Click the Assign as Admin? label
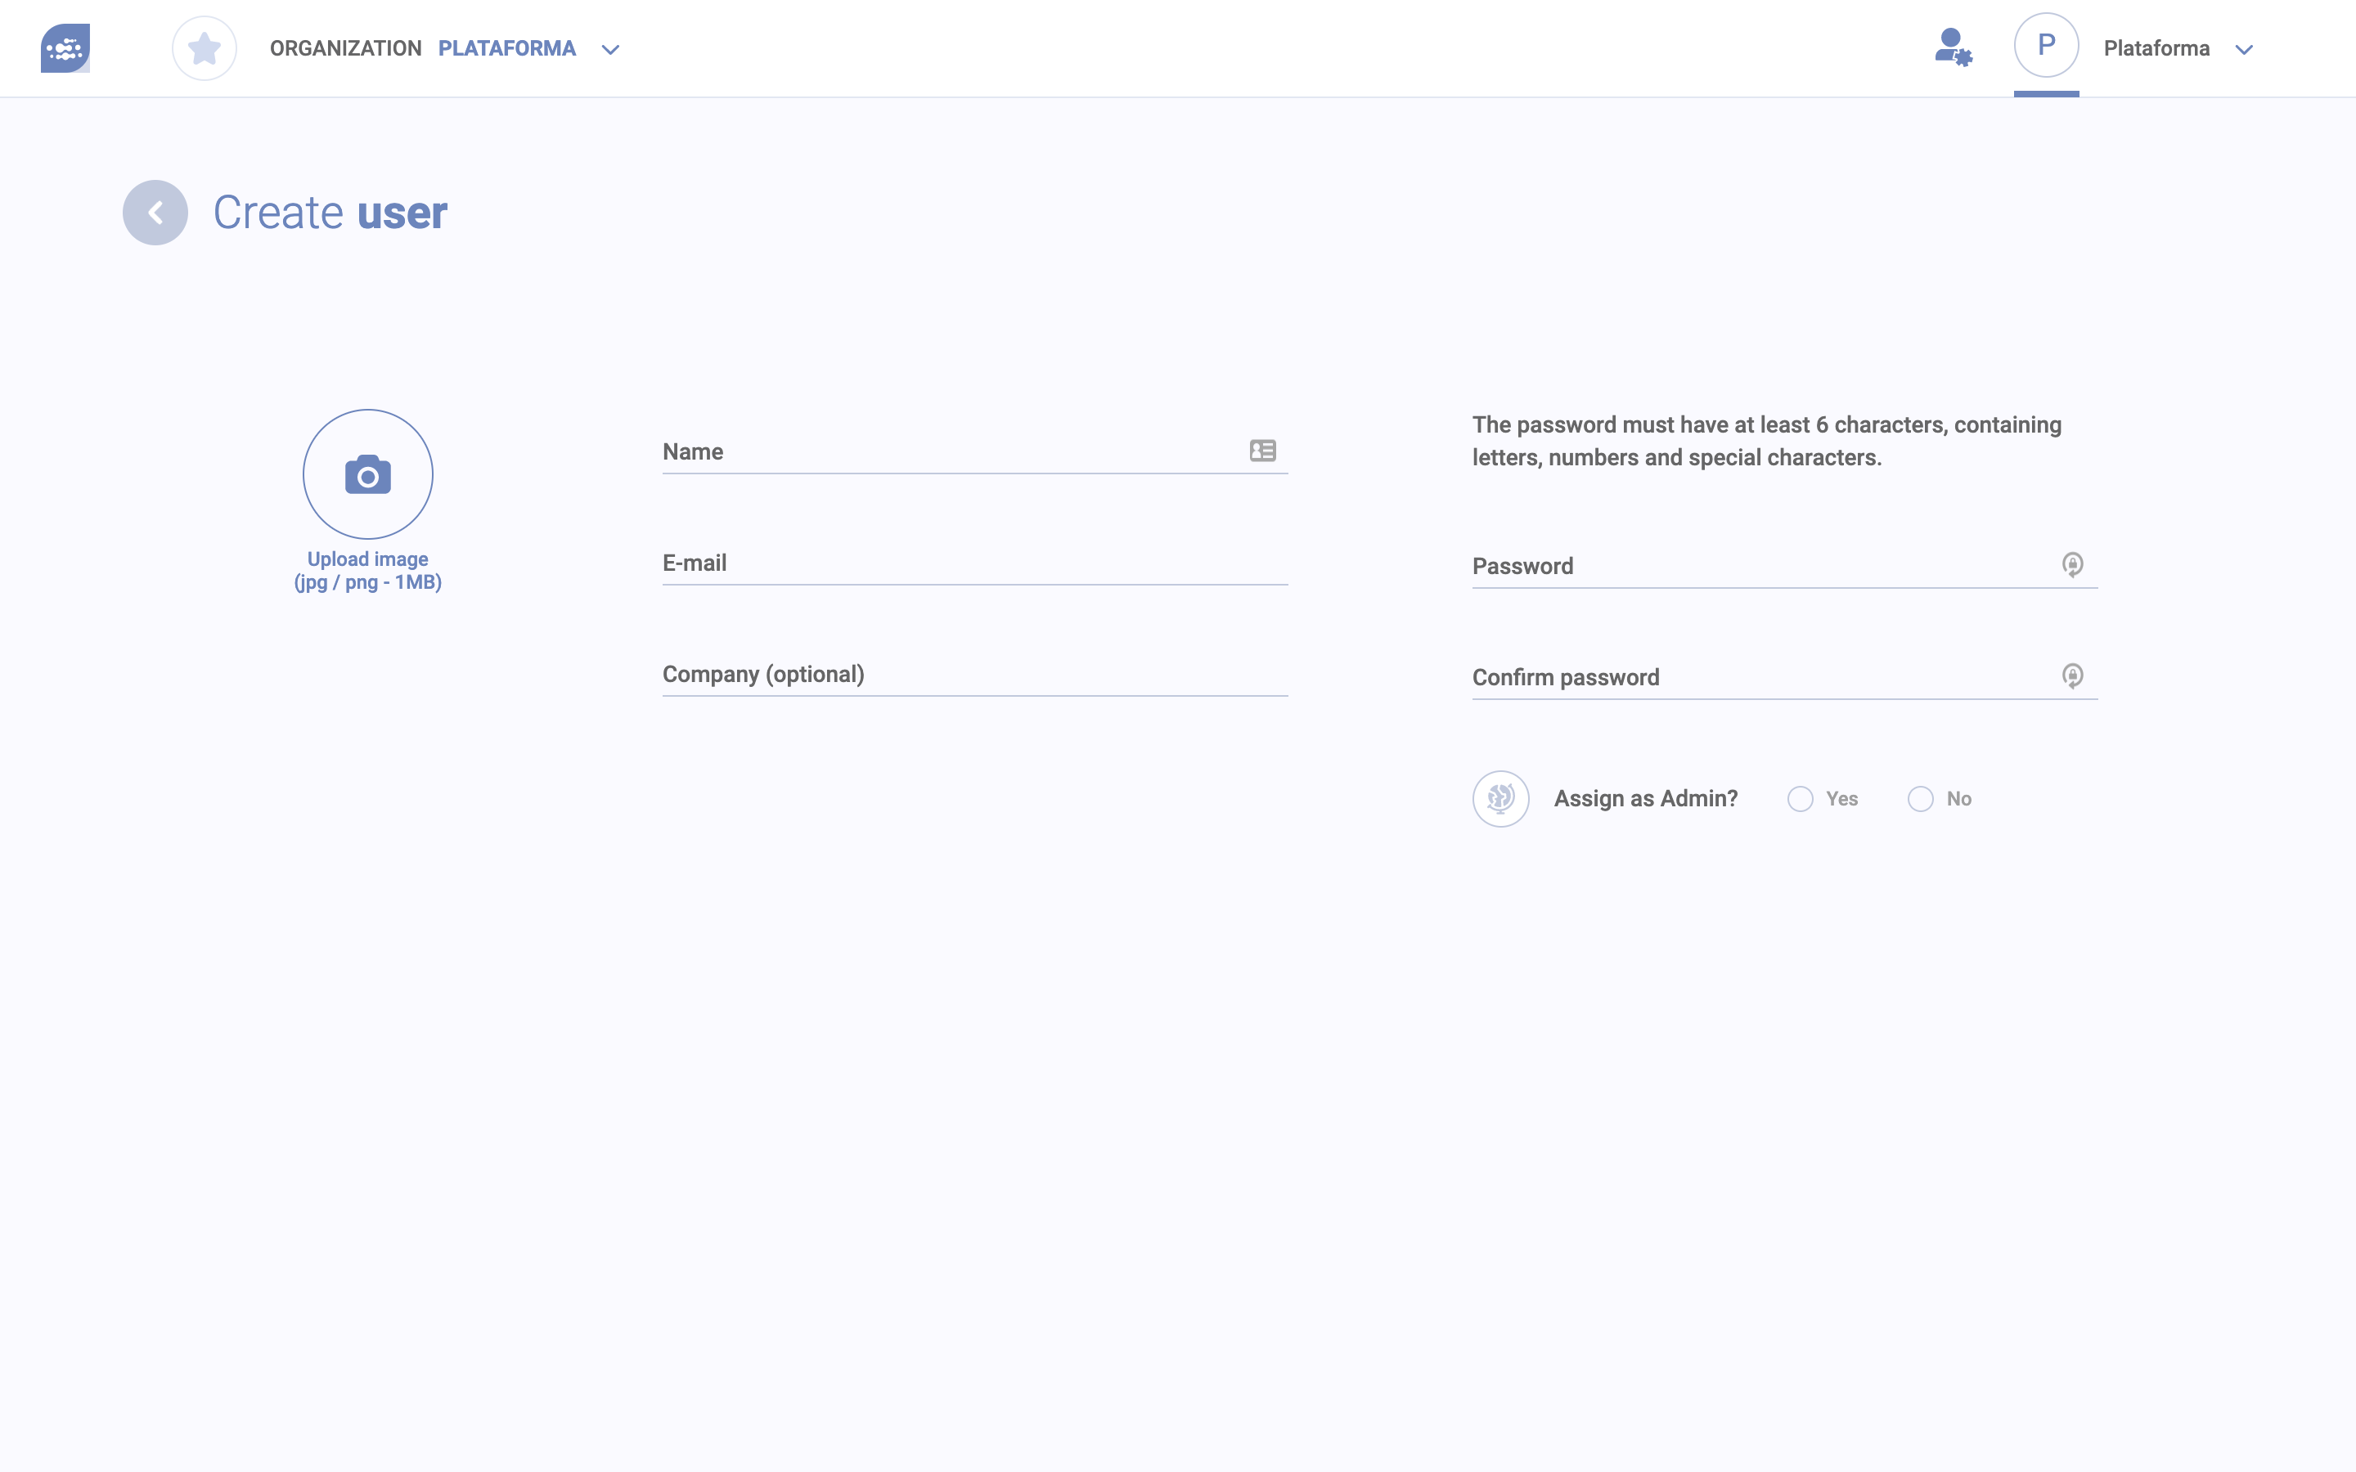2356x1472 pixels. click(x=1645, y=798)
